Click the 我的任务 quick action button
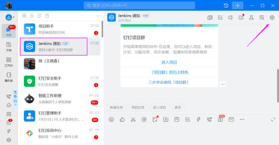This screenshot has width=279, height=145. 138,107
